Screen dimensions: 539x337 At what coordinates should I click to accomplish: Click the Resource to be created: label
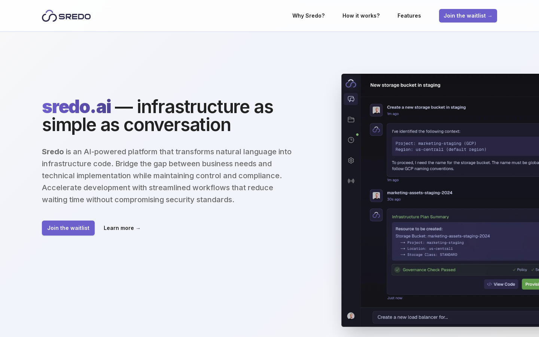tap(419, 229)
